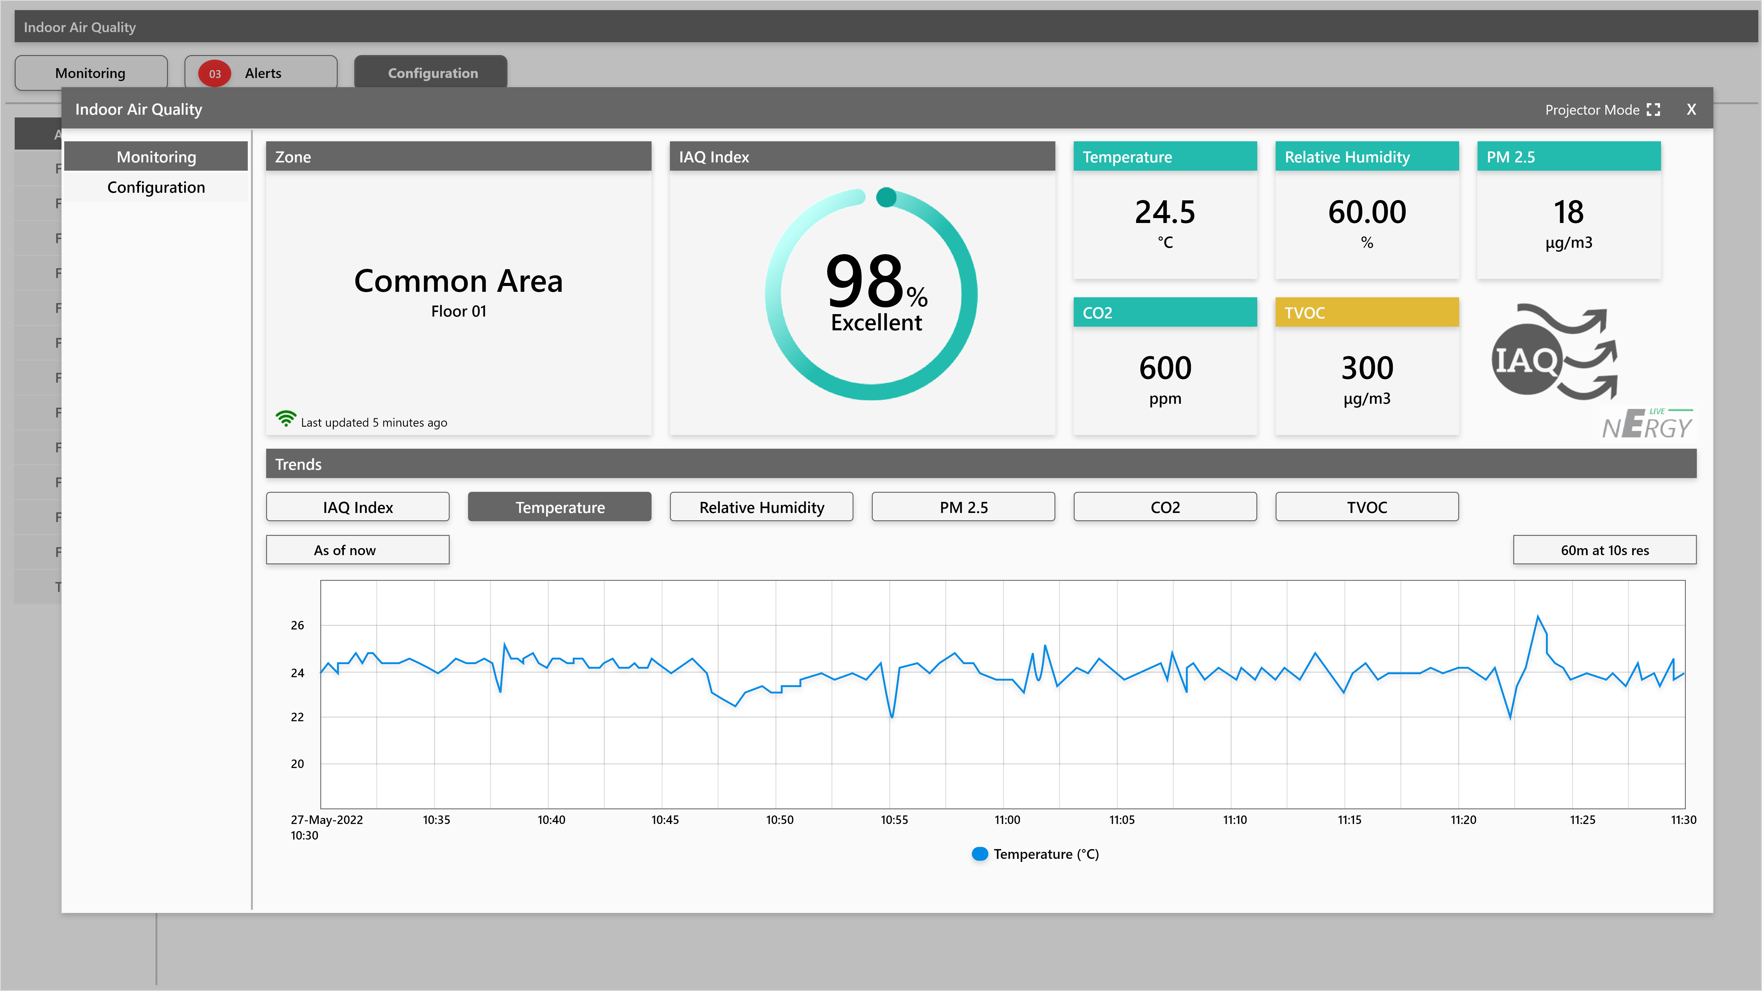Click the CO2 card header
1762x991 pixels.
[x=1165, y=313]
